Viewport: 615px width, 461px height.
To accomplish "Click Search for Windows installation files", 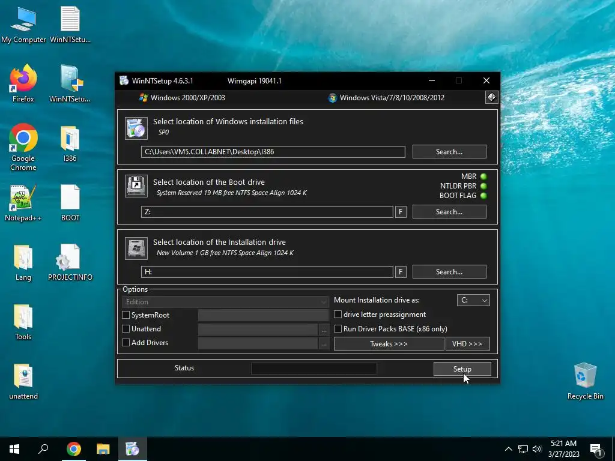I will (x=449, y=152).
